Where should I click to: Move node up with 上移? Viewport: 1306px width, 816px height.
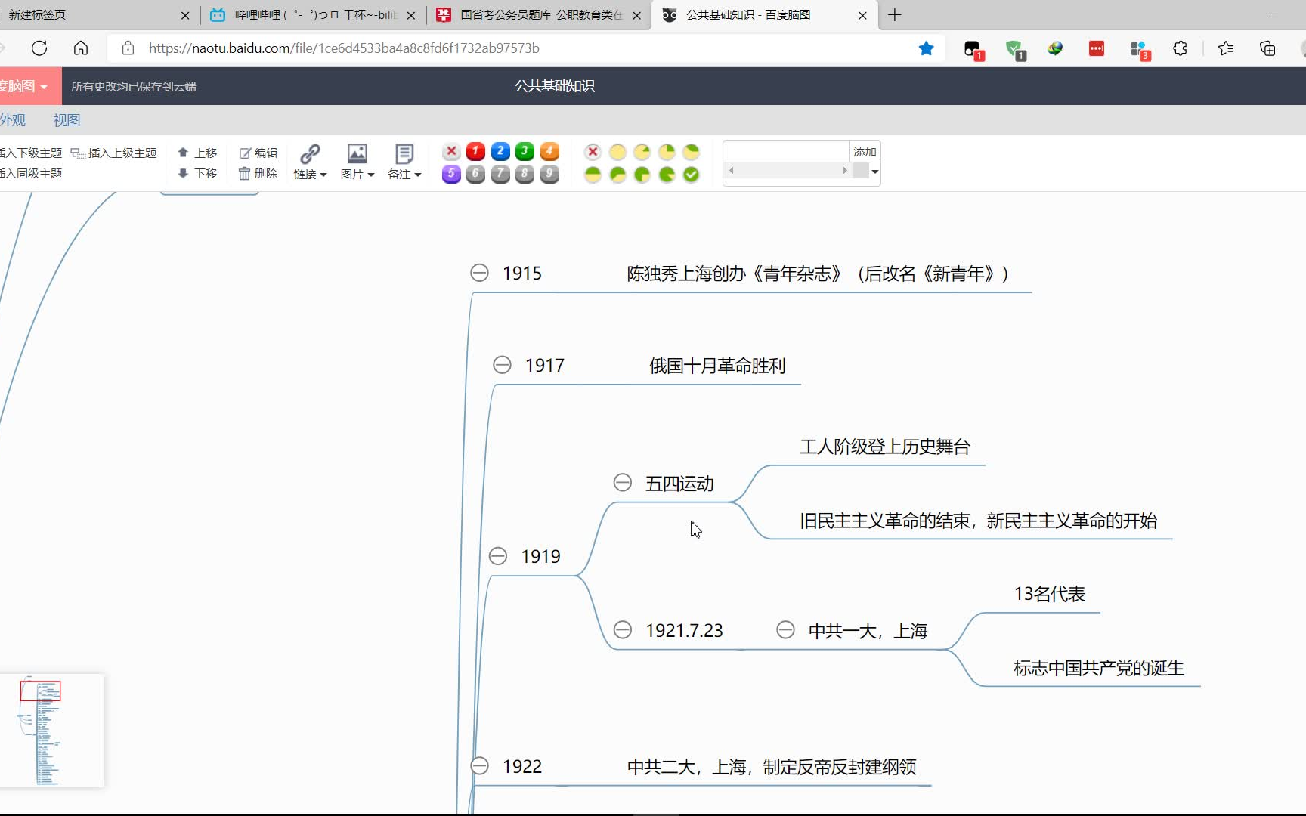[197, 153]
